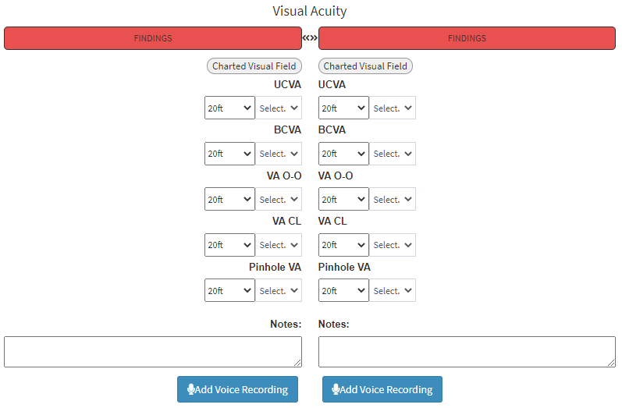The image size is (622, 408).
Task: Click microphone icon on right voice recording
Action: point(336,389)
